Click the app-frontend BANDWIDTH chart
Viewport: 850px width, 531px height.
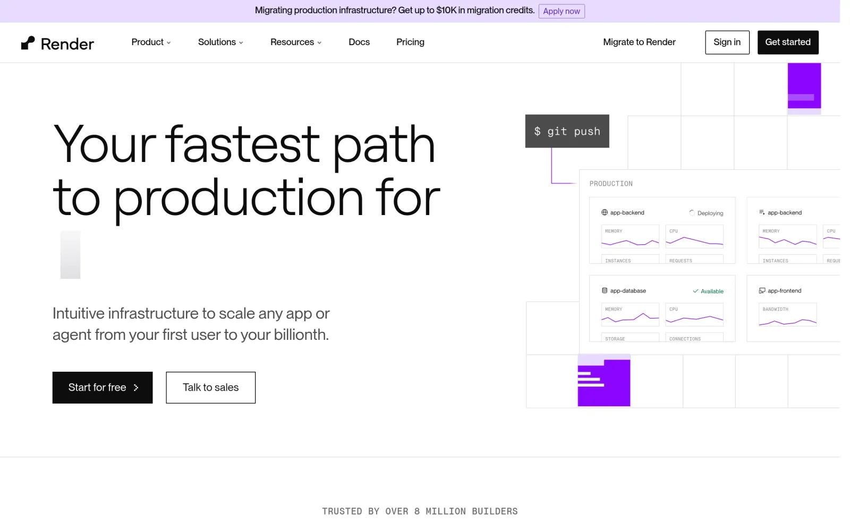788,314
